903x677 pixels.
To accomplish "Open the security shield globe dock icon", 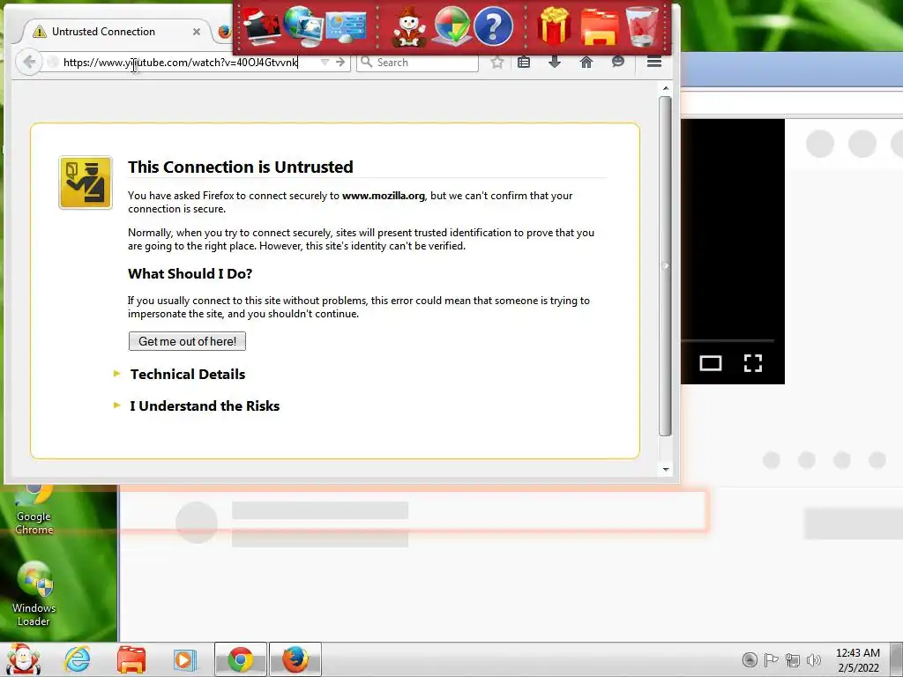I will click(x=451, y=26).
